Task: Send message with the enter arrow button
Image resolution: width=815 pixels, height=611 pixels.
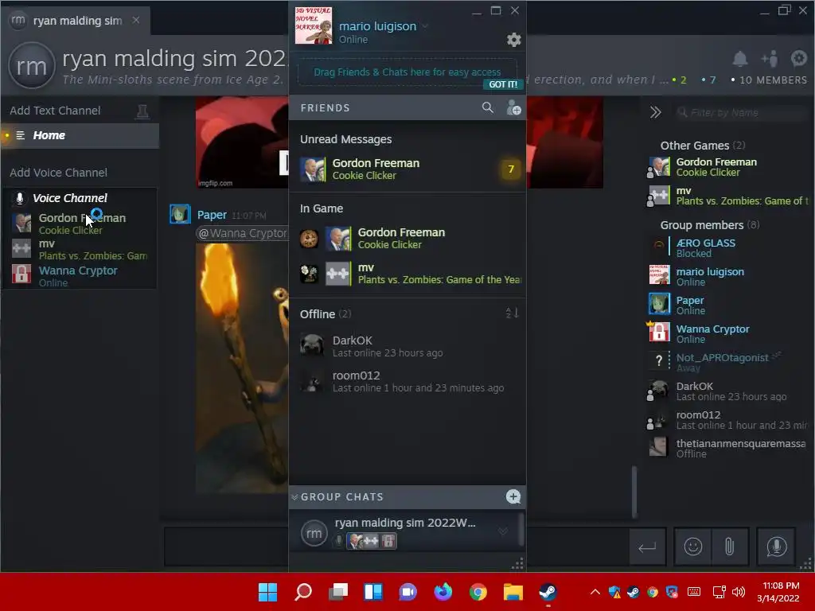Action: (x=647, y=547)
